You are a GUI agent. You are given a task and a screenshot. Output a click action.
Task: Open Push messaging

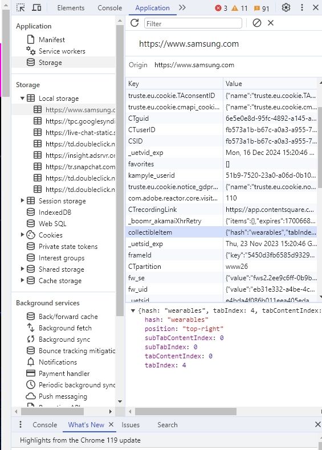point(63,396)
